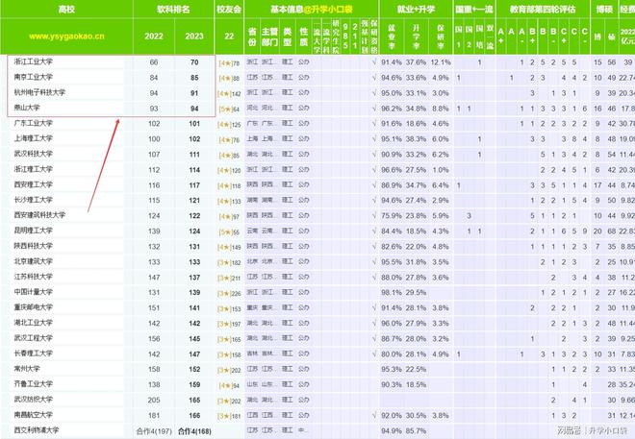Click the 西交利物浦大学 name cell

37,430
